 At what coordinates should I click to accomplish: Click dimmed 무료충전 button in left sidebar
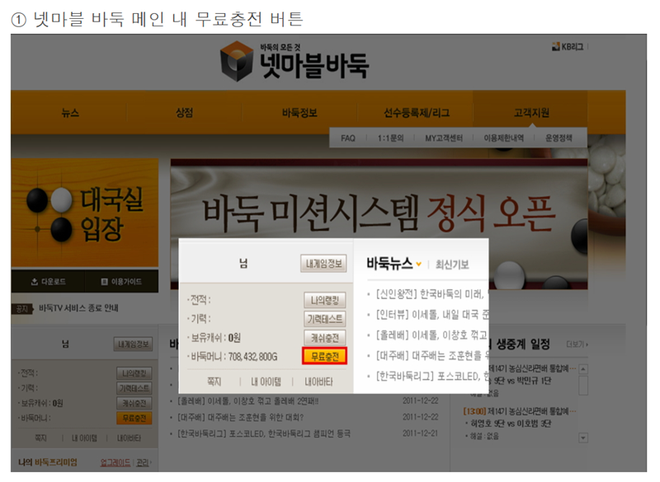(x=134, y=418)
